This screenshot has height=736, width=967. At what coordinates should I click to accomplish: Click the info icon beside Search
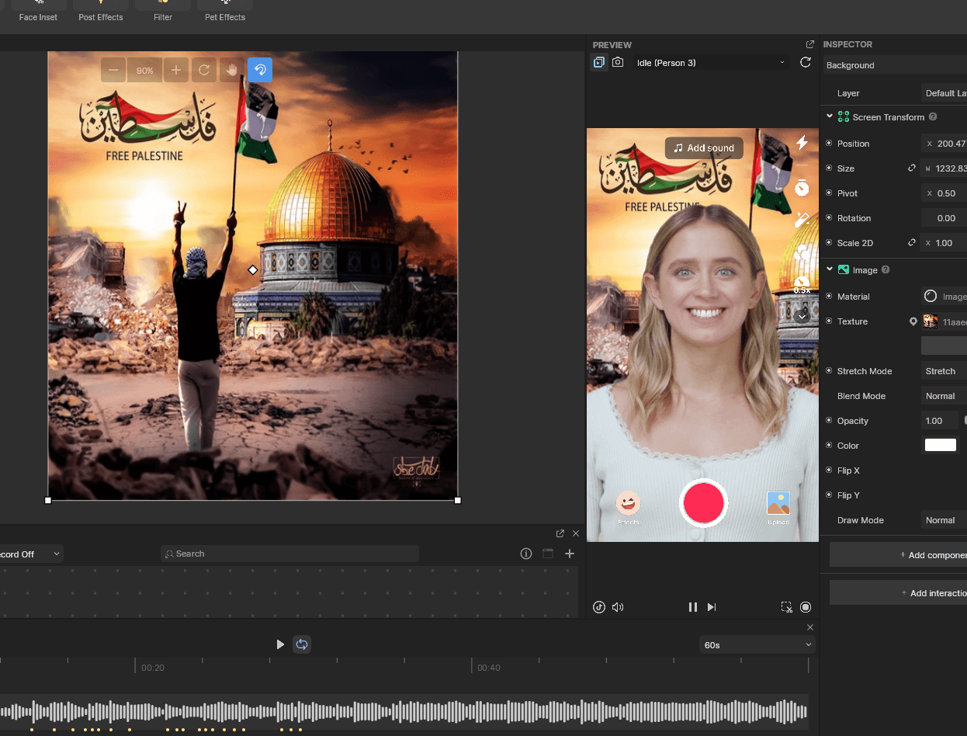tap(526, 554)
